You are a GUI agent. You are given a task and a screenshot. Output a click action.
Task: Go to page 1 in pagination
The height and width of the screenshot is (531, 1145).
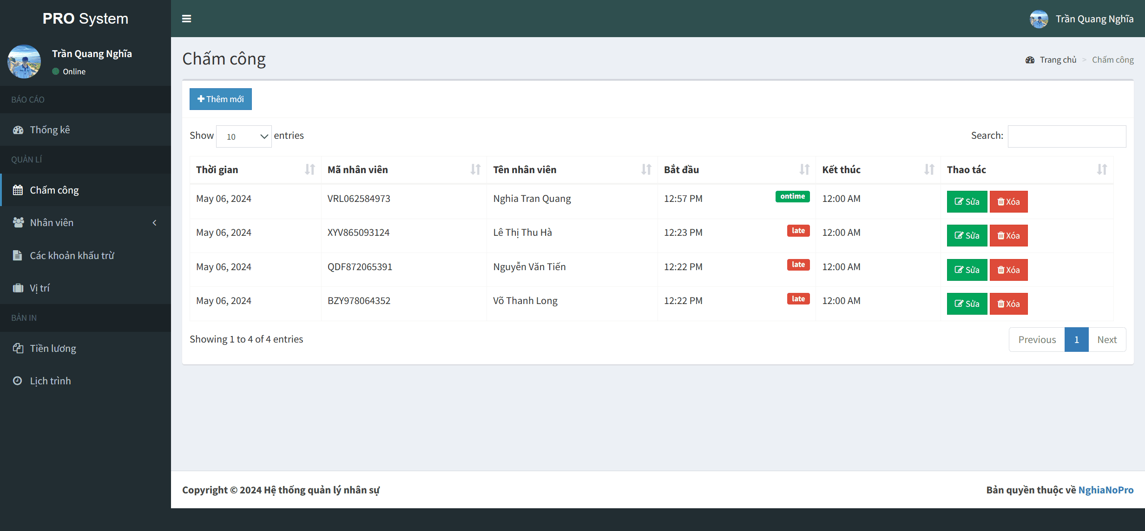coord(1076,340)
